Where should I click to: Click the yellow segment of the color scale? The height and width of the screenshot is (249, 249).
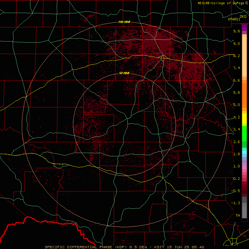click(244, 118)
